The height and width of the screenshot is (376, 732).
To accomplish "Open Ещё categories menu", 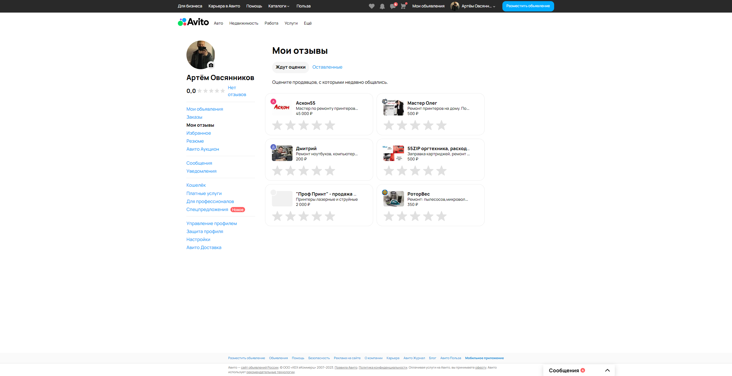I will [x=308, y=23].
